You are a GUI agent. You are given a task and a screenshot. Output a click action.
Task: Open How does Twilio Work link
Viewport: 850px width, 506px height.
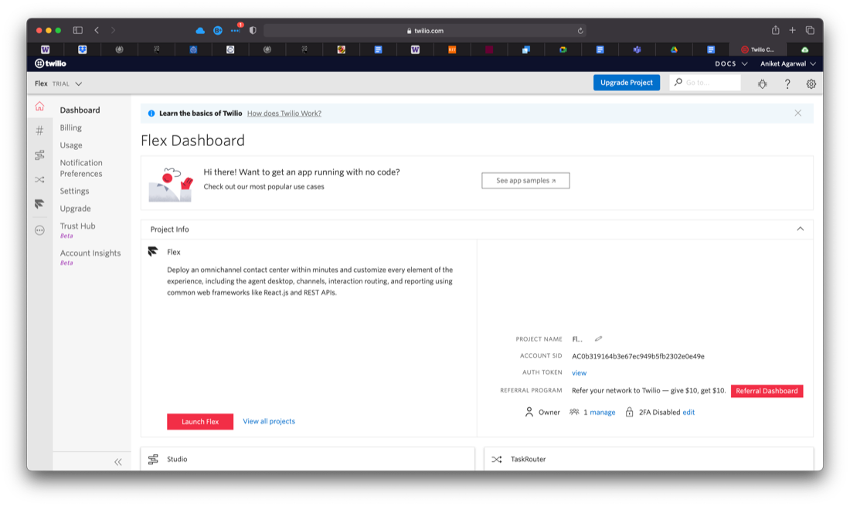(284, 114)
